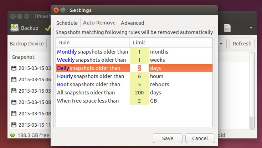Open the small toolbar overflow arrow in Timeshift

pyautogui.click(x=251, y=28)
